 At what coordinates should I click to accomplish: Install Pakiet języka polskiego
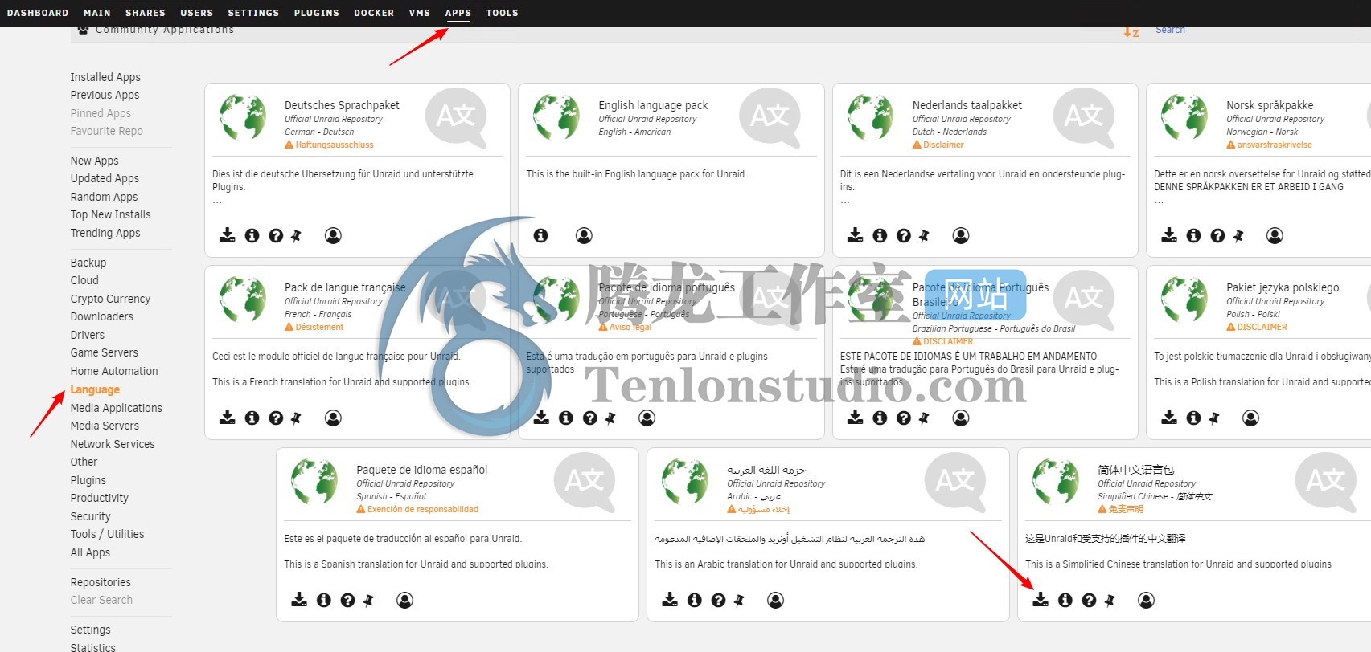(x=1169, y=417)
